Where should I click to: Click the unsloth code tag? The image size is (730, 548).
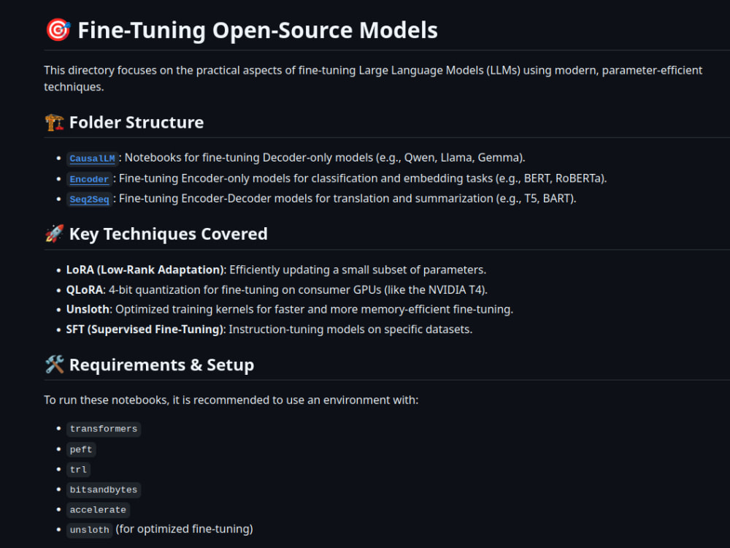pos(89,530)
